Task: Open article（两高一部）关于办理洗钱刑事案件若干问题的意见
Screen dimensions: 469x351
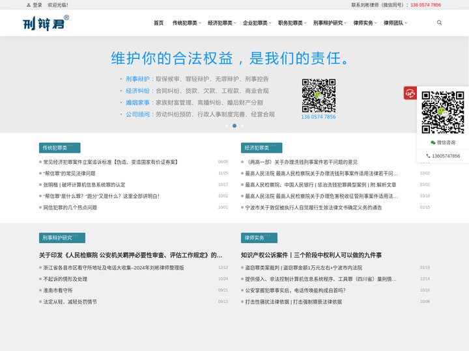Action: tap(301, 162)
